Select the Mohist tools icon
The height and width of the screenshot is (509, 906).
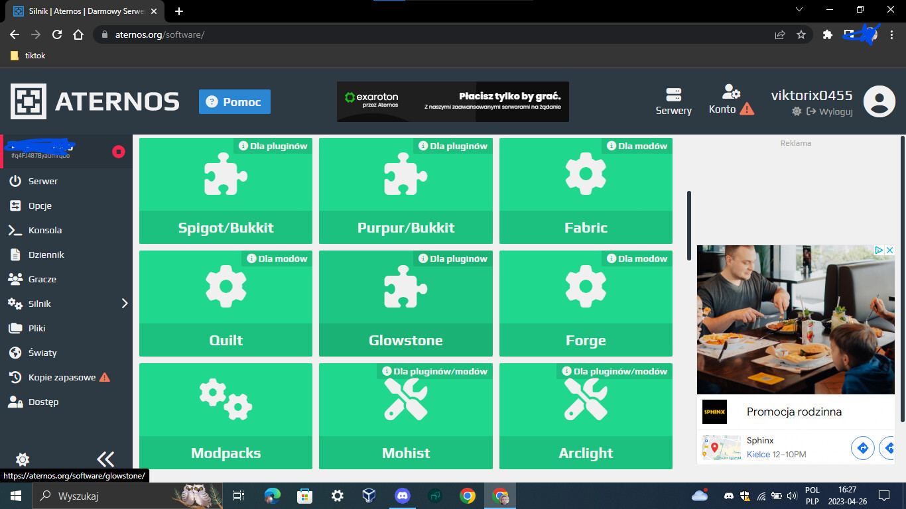406,399
